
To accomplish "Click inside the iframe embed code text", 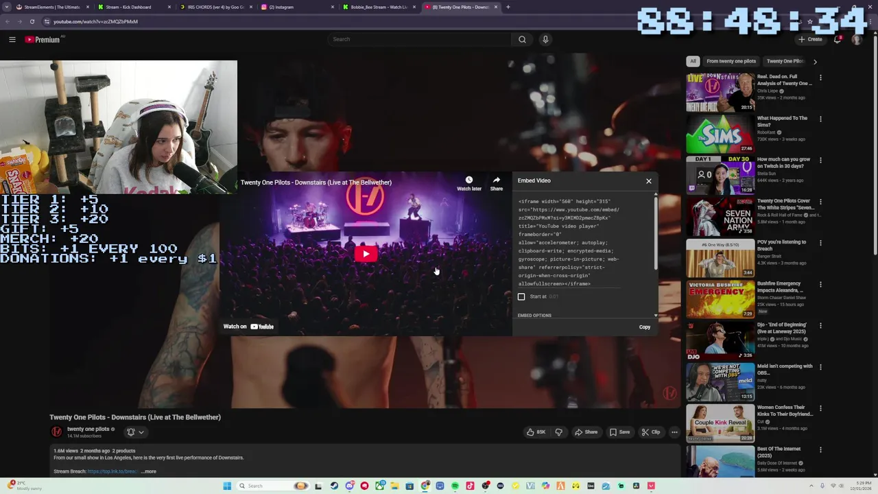I will tap(569, 243).
